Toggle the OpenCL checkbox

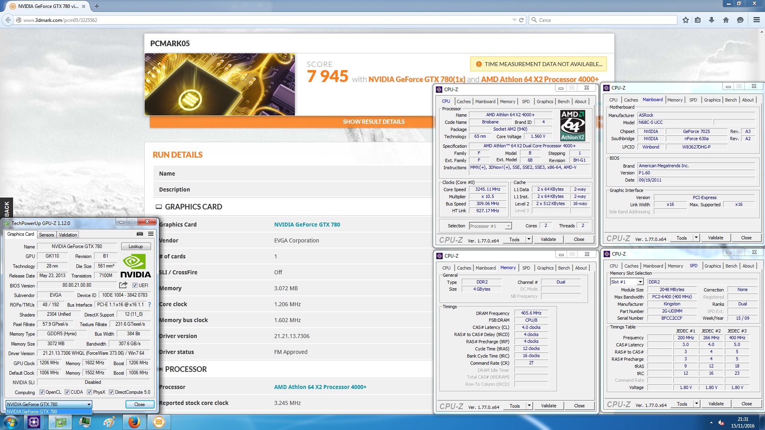42,392
